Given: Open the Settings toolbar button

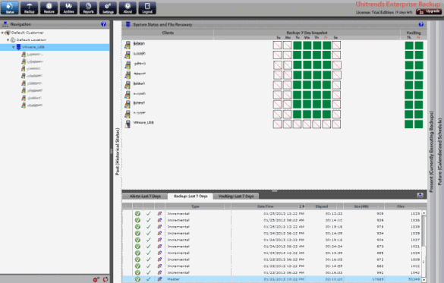Looking at the screenshot, I should click(108, 8).
